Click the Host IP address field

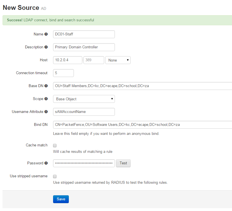coord(67,60)
